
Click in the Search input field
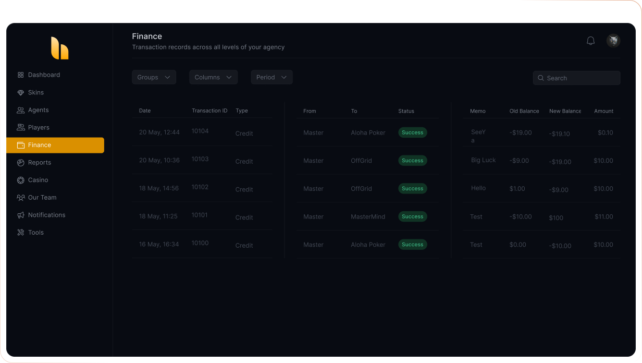coord(579,78)
